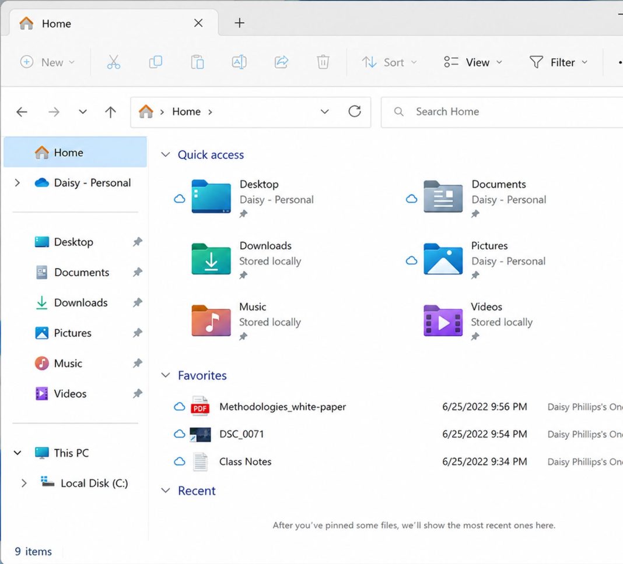Open the DSC_0071 image file

coord(242,434)
